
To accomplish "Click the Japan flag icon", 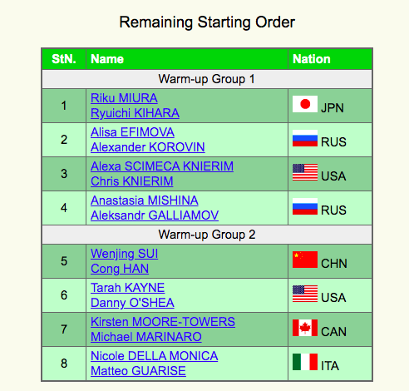I will [x=305, y=104].
